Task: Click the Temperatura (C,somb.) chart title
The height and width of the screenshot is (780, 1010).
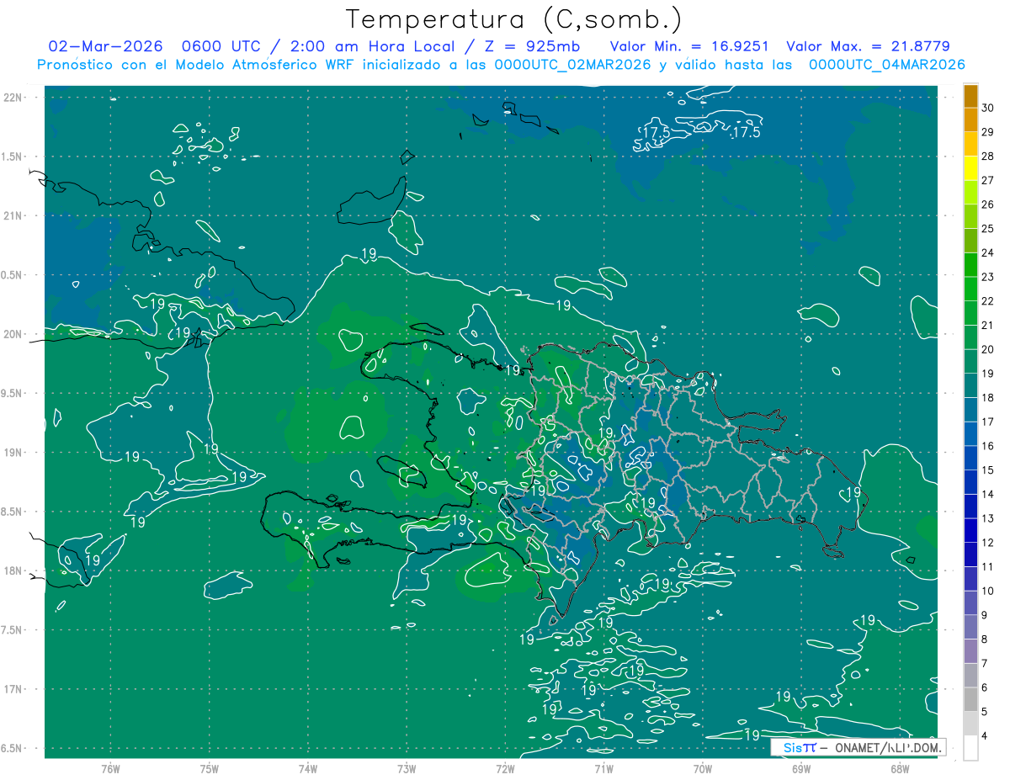Action: tap(513, 19)
